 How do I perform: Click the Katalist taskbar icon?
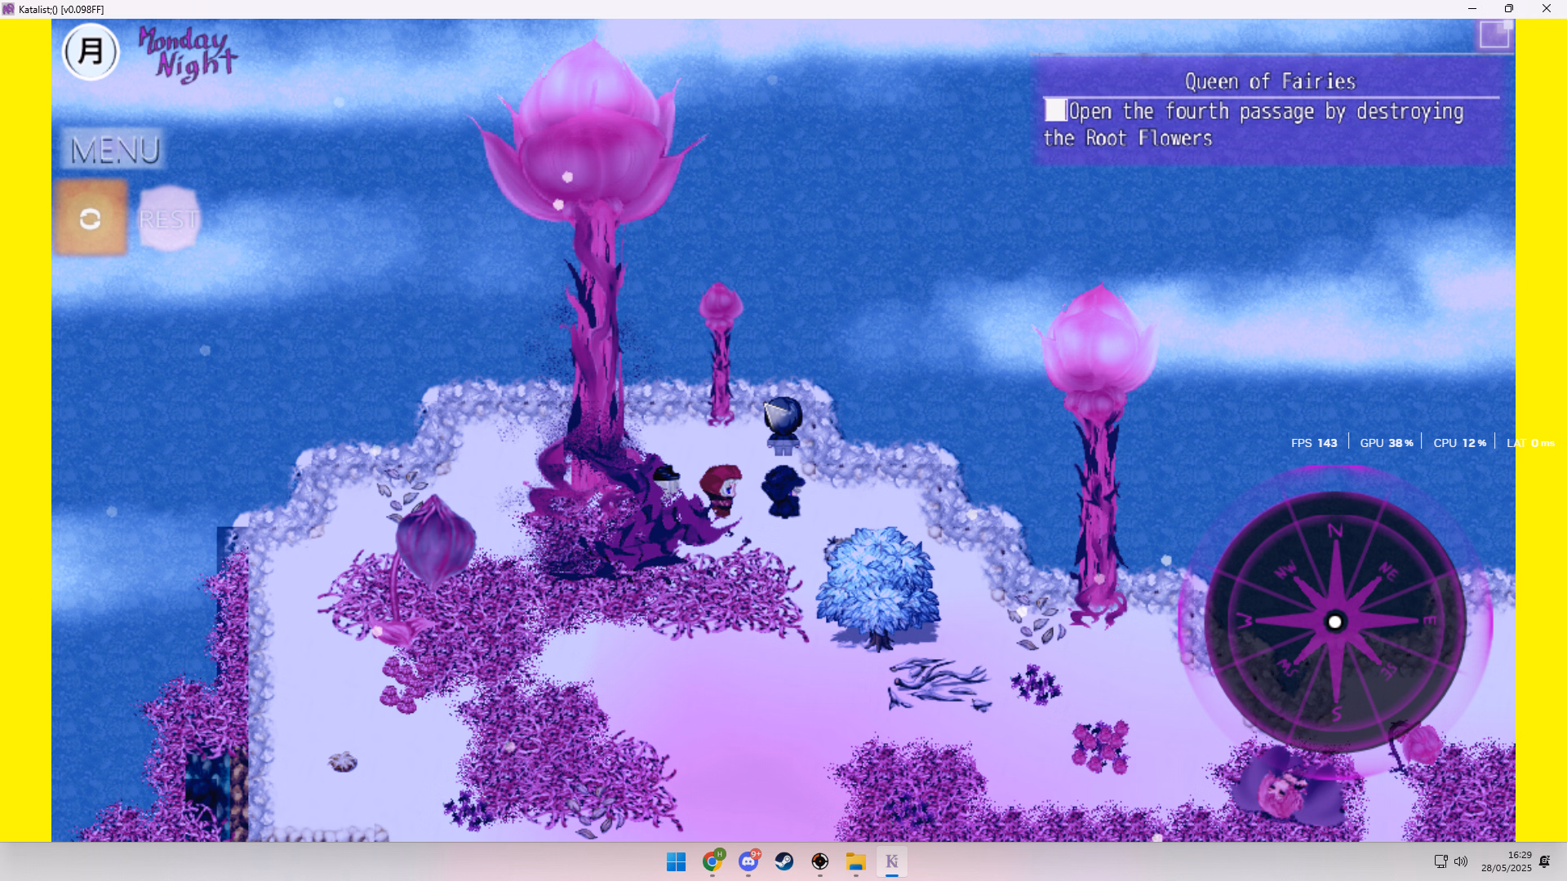(x=891, y=861)
